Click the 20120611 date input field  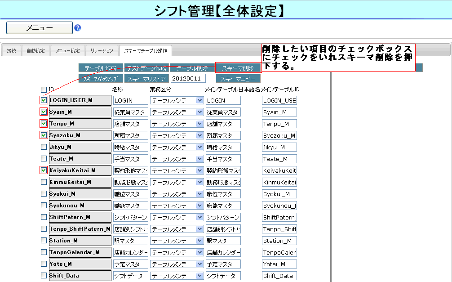(x=187, y=79)
